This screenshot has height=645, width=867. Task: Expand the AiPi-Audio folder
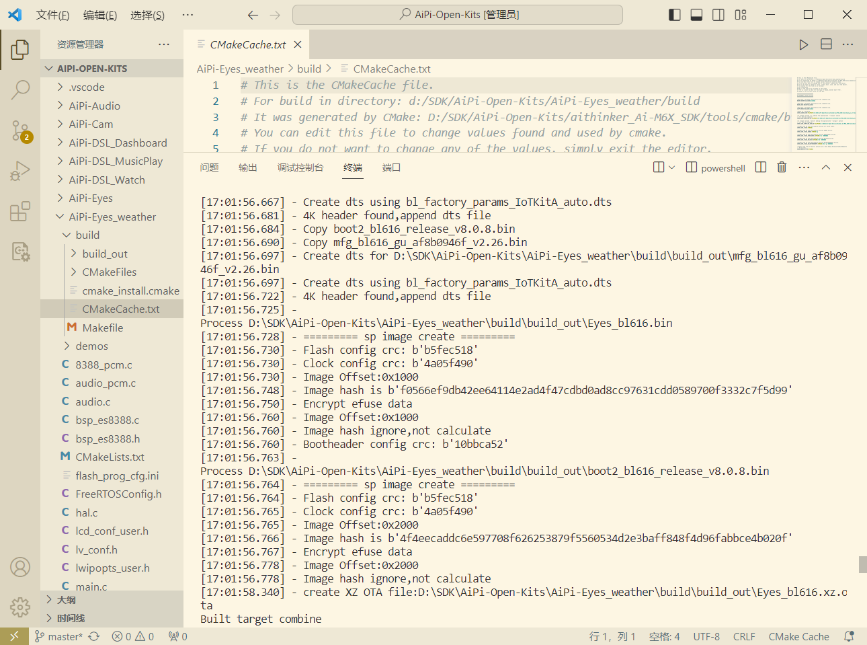(x=112, y=106)
